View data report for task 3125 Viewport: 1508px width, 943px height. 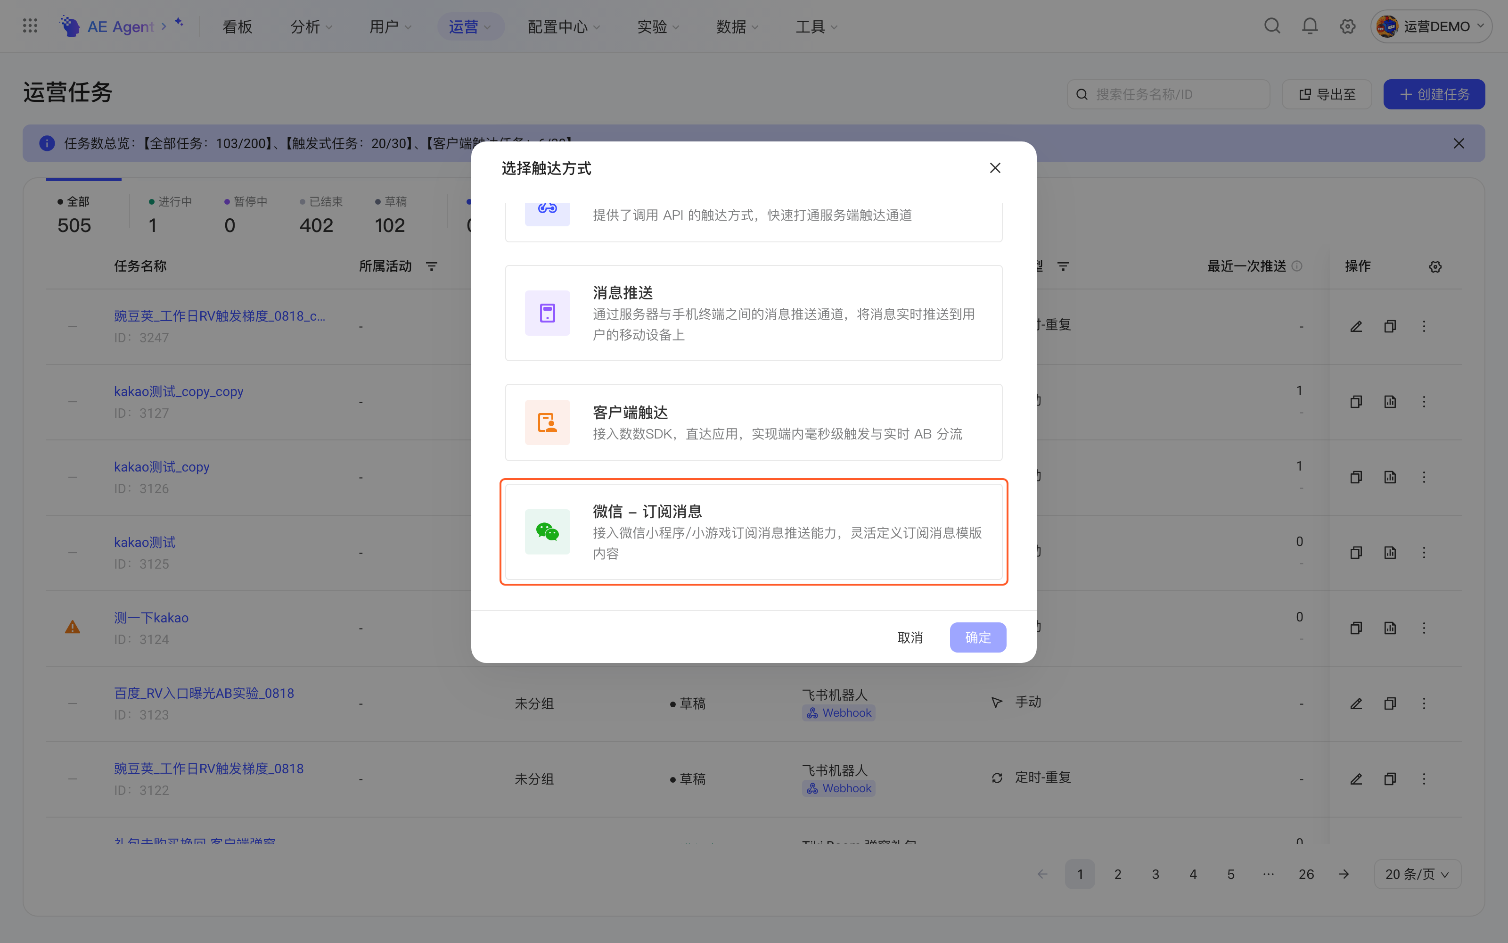(x=1390, y=553)
